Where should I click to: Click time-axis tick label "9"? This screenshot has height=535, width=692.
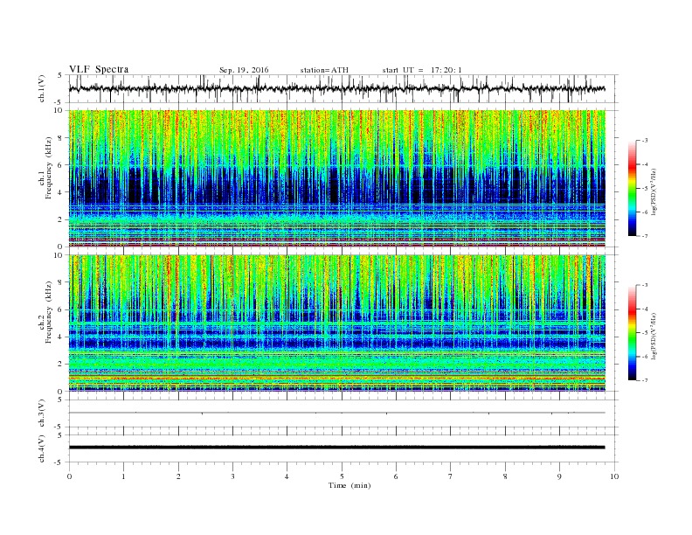[559, 476]
